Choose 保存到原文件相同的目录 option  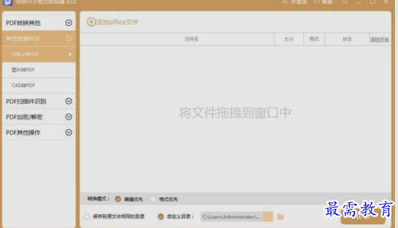click(86, 217)
